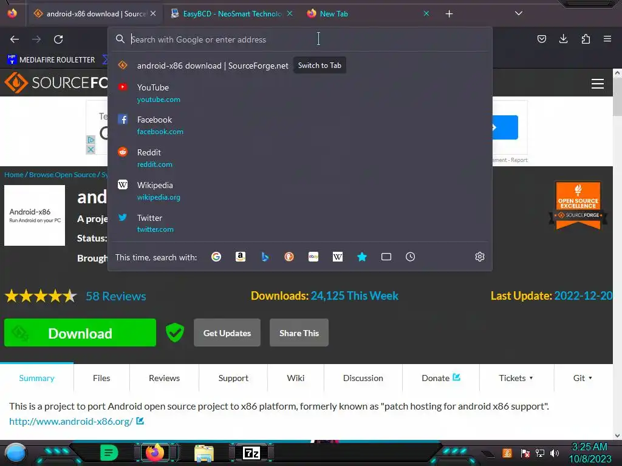Open the Wiki tab
The height and width of the screenshot is (466, 622).
pos(296,378)
